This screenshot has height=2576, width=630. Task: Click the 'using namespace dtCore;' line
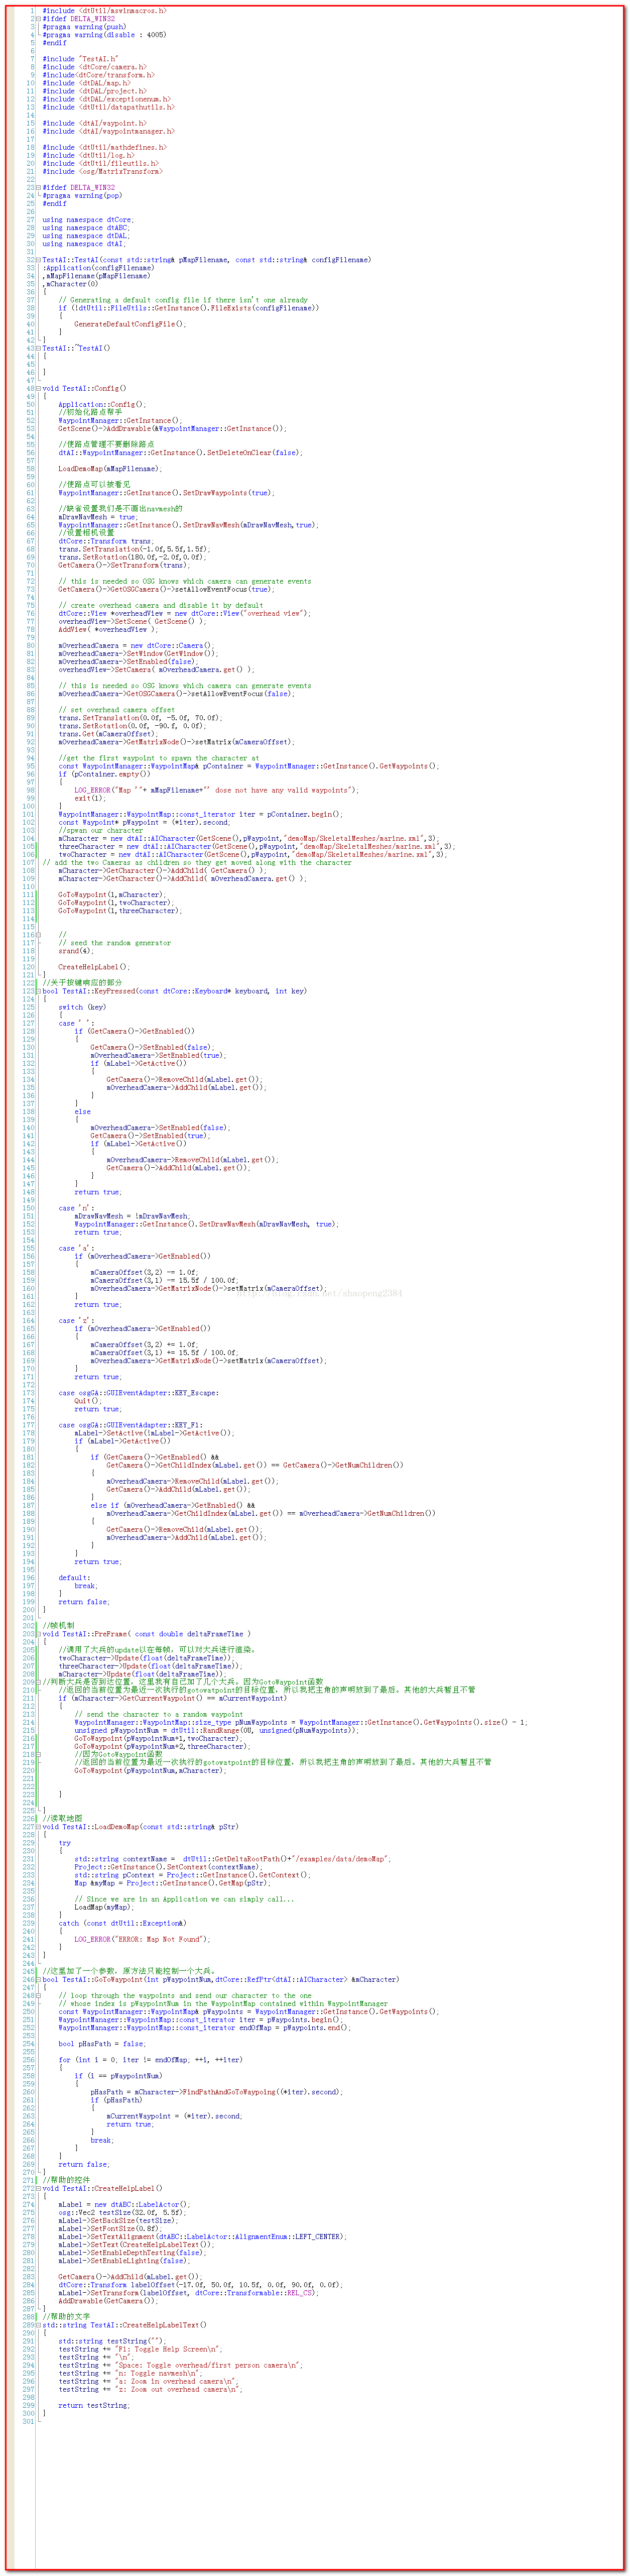tap(88, 220)
